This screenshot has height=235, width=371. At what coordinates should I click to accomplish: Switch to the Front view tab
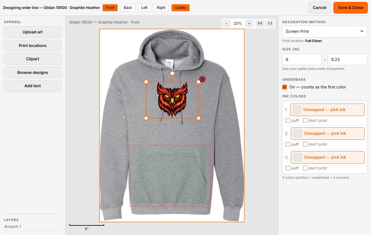point(110,8)
